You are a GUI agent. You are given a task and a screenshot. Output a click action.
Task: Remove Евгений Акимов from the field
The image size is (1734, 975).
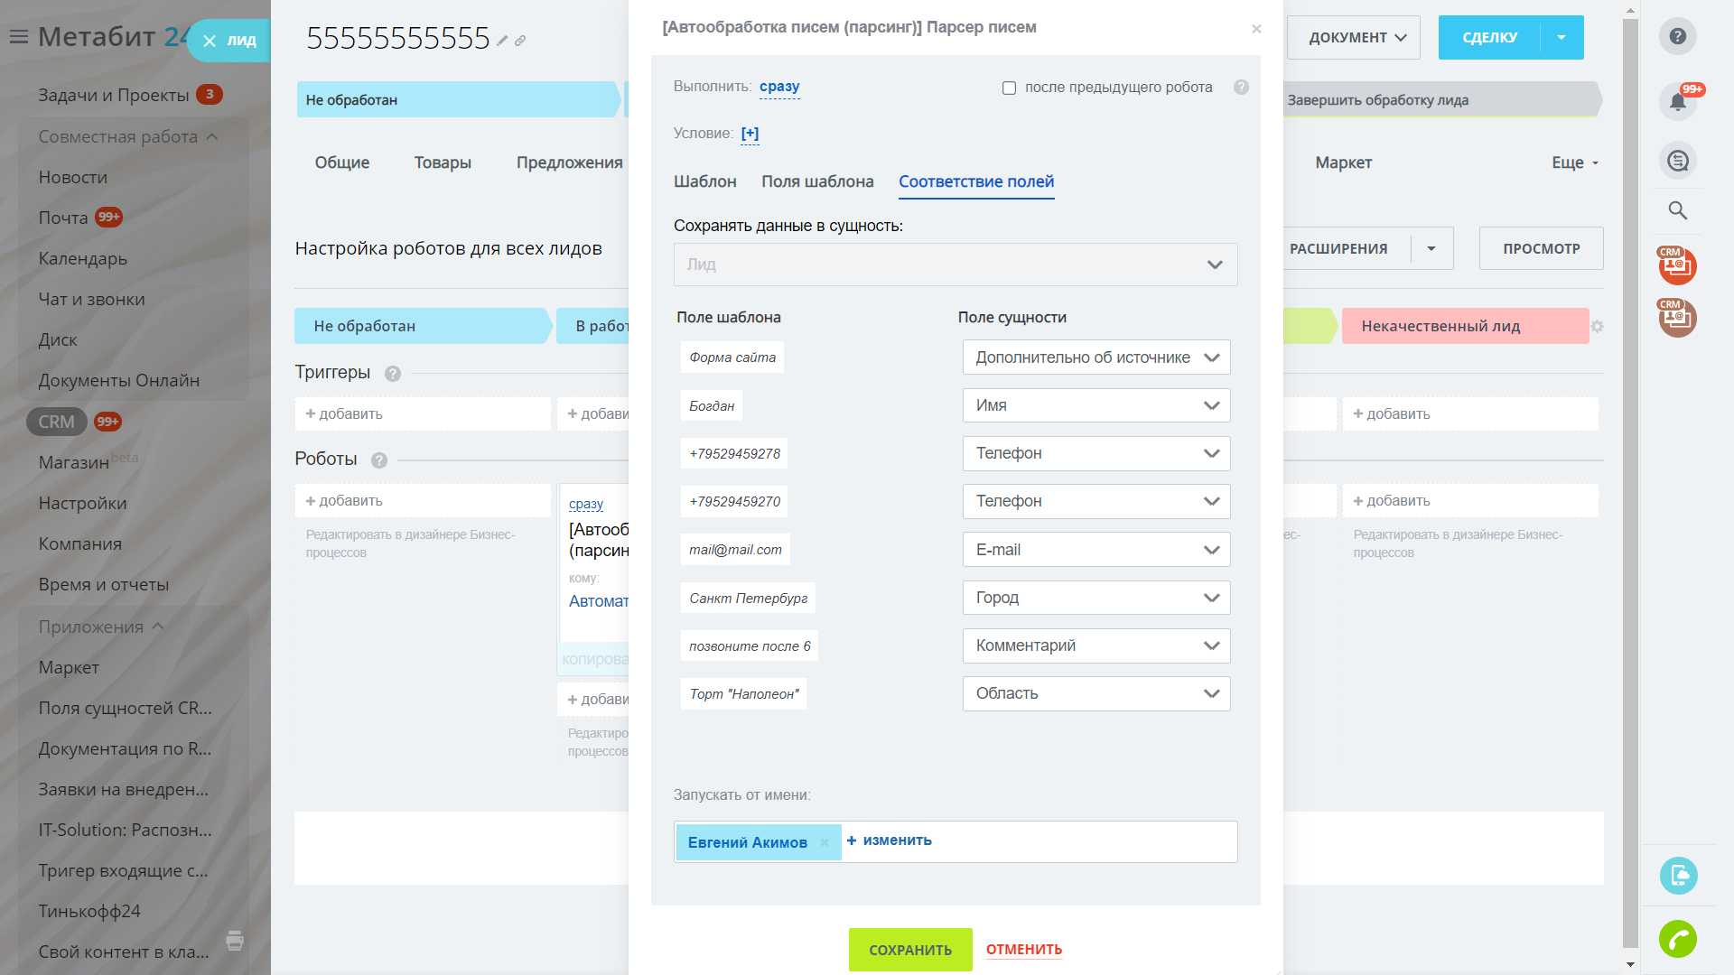tap(824, 843)
